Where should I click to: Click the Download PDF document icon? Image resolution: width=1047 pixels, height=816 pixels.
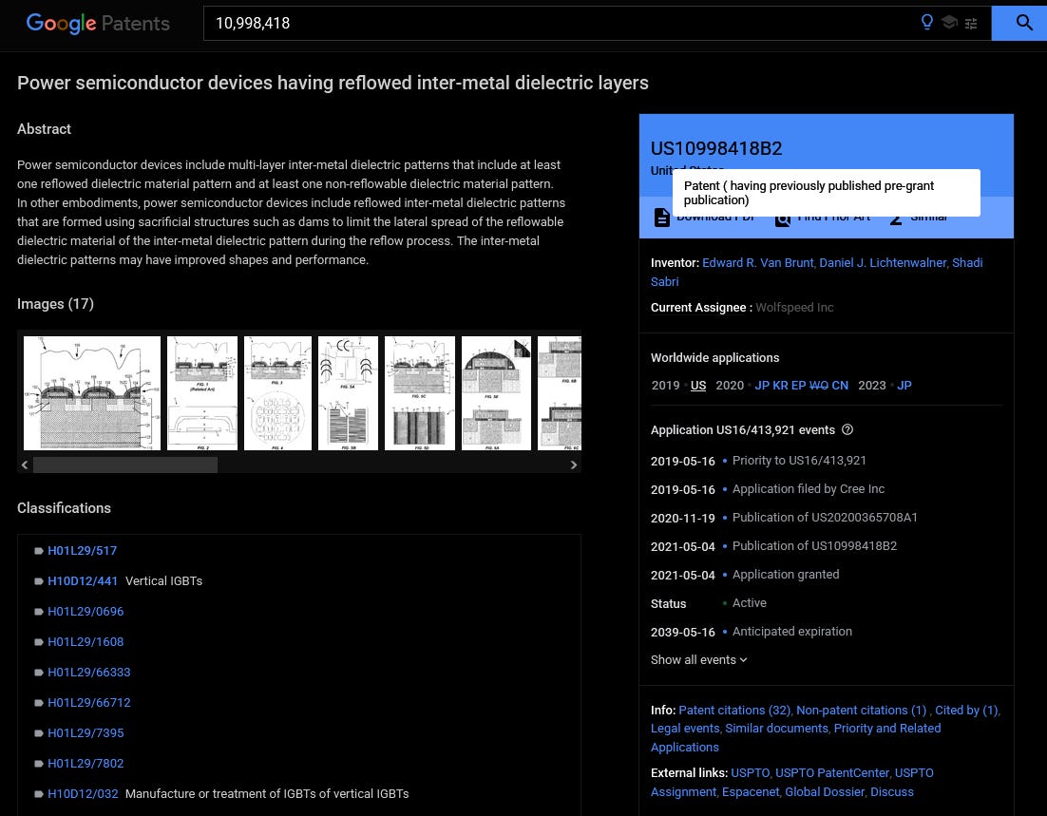tap(661, 218)
